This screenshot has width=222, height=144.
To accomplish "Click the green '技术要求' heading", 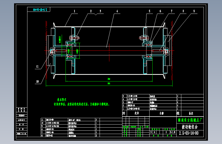I will tap(62, 100).
